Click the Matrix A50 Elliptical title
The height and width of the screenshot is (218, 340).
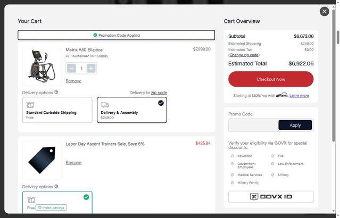85,49
